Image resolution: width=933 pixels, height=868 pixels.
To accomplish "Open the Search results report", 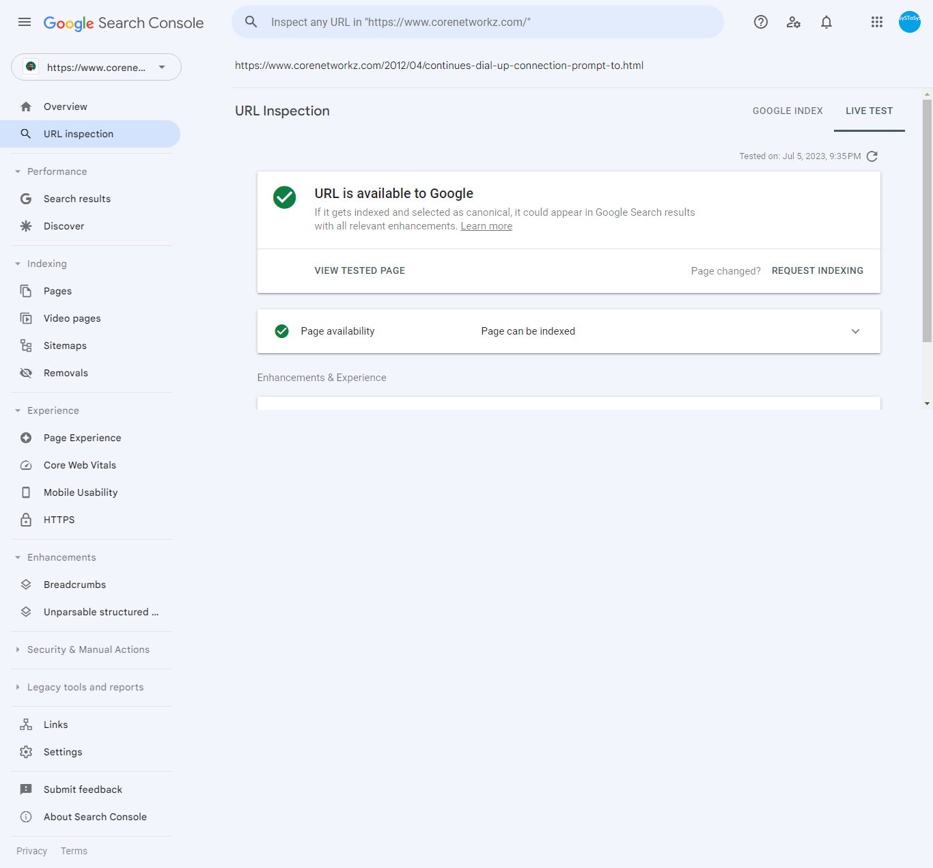I will (90, 199).
